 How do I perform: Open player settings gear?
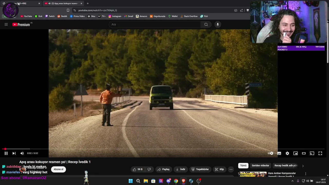287,153
